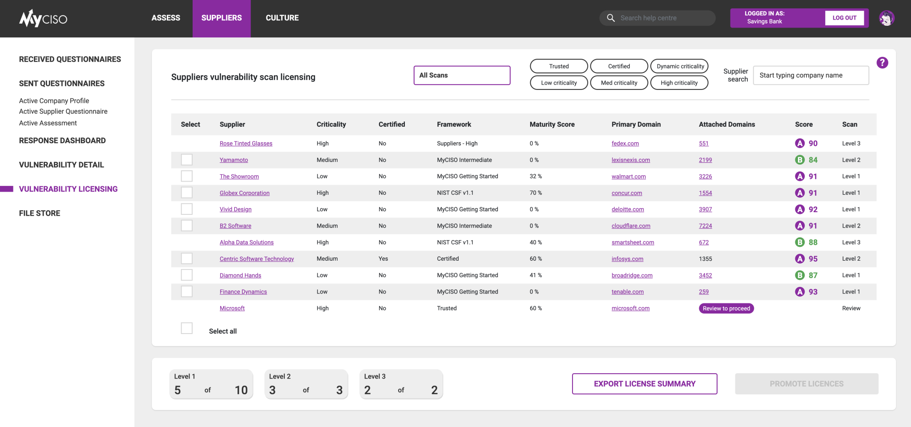Click the Level 1 licence counter

click(211, 384)
